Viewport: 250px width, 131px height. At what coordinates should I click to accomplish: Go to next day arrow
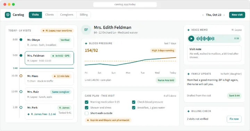tap(224, 15)
